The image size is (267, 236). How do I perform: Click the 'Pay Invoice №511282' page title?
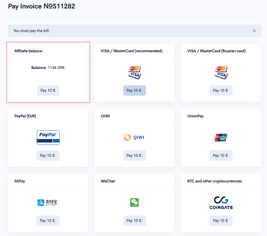(42, 6)
